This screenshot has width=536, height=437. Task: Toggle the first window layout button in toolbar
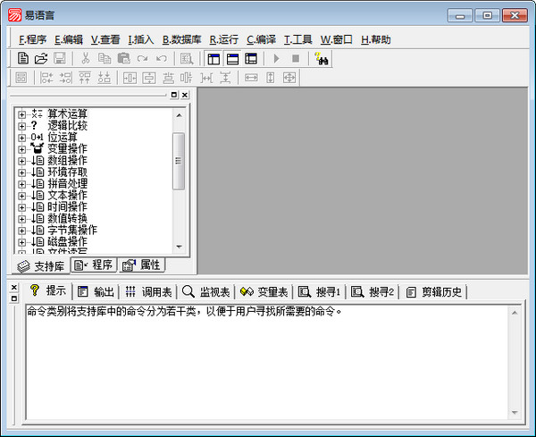point(214,58)
